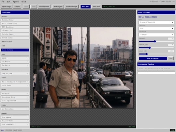Apply the Cellular Memory recipe
Image resolution: width=176 pixels, height=132 pixels.
click(15, 34)
